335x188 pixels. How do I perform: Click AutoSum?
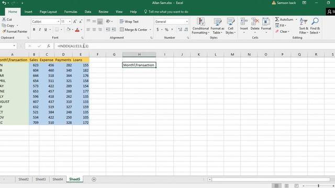click(x=284, y=19)
